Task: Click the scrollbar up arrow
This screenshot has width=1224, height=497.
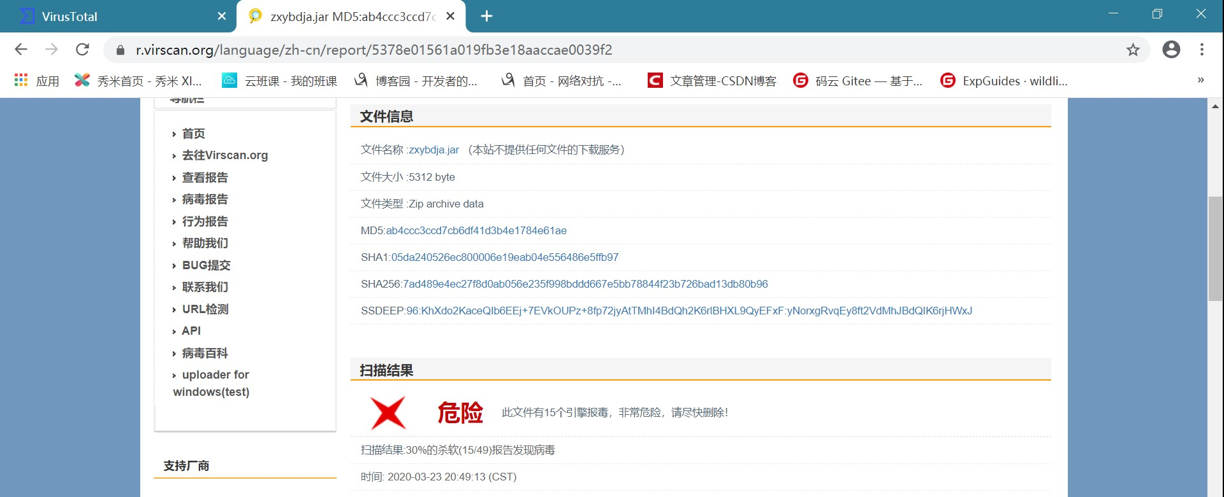Action: [x=1215, y=106]
